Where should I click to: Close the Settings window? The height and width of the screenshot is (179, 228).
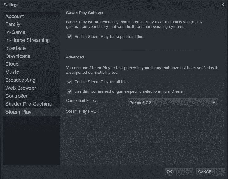[x=223, y=5]
